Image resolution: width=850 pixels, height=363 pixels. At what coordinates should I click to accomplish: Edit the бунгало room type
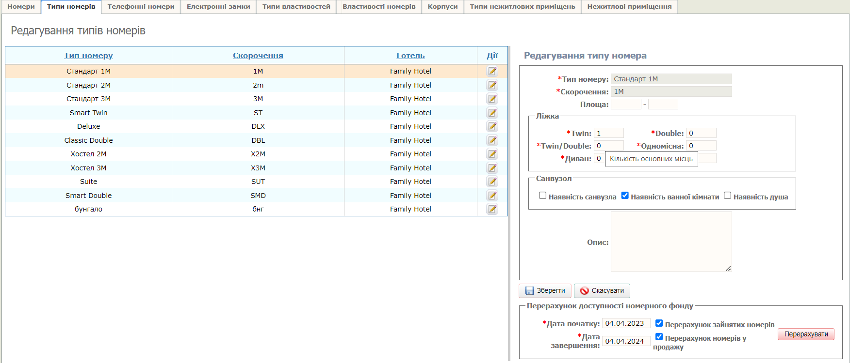(492, 209)
